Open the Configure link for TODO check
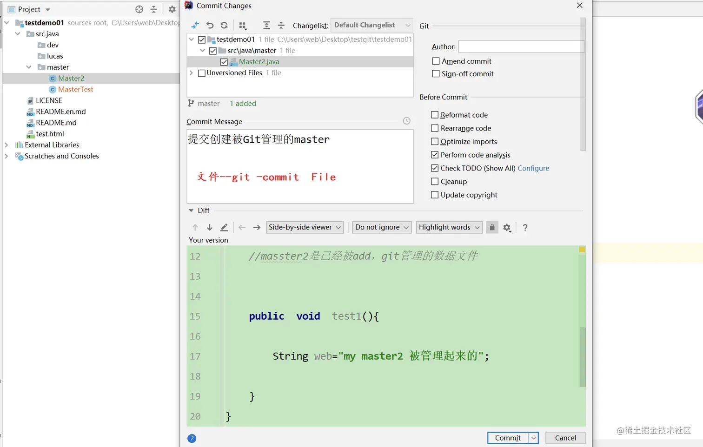 [533, 168]
